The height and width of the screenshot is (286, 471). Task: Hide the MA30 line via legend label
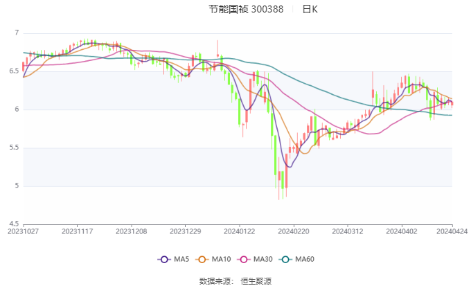[x=263, y=259]
